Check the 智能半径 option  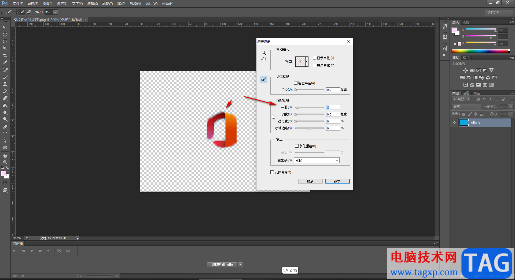[x=296, y=83]
